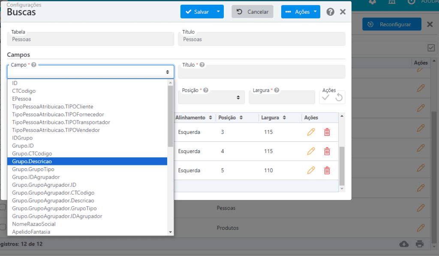Click the cloud download icon in the footer

point(404,244)
